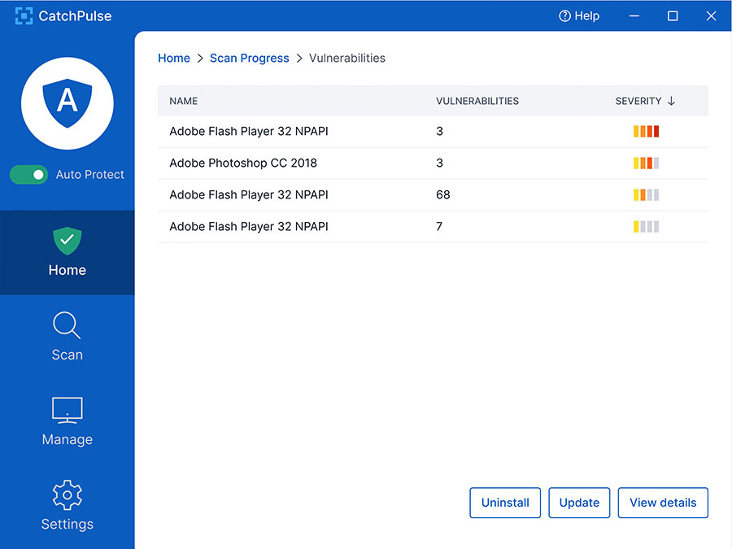Viewport: 732px width, 549px height.
Task: Click the large A protection shield icon
Action: tap(67, 103)
